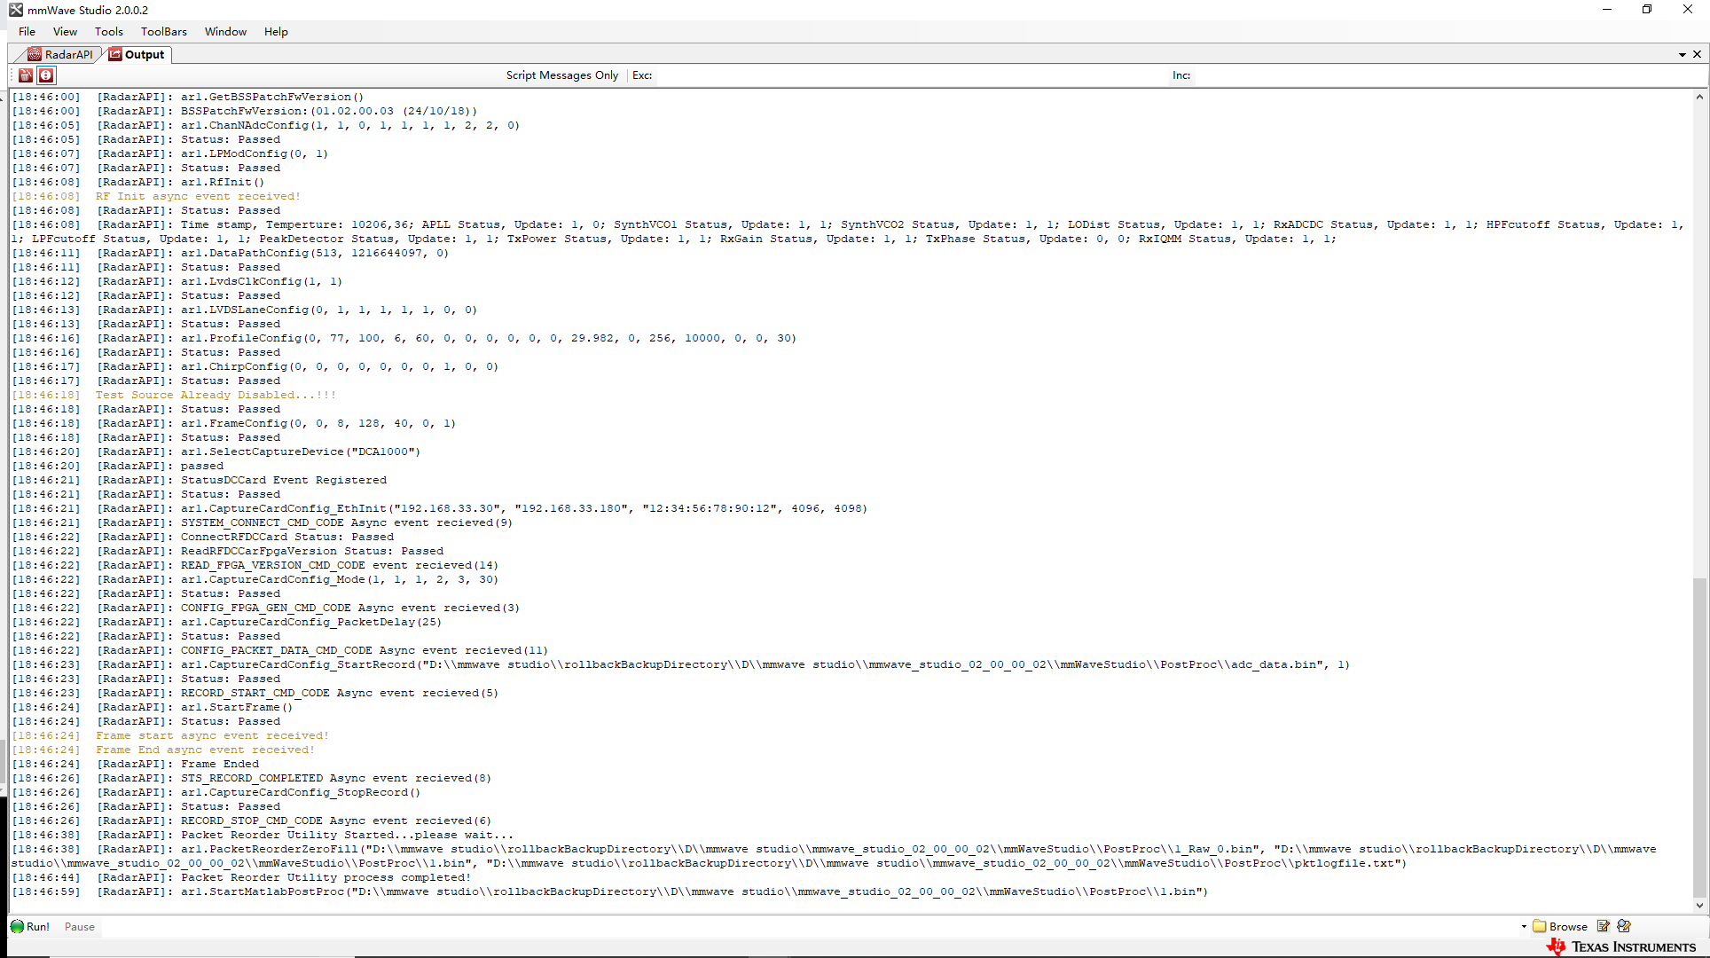Open the View menu
The image size is (1710, 958).
[x=65, y=31]
